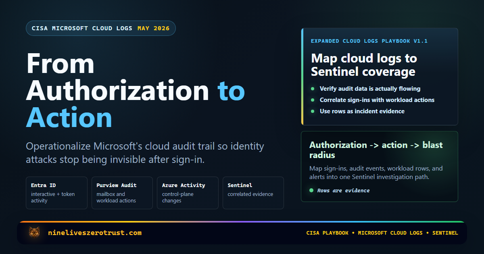Click the "Operationalize Microsoft's cloud audit trail" paragraph

[145, 153]
